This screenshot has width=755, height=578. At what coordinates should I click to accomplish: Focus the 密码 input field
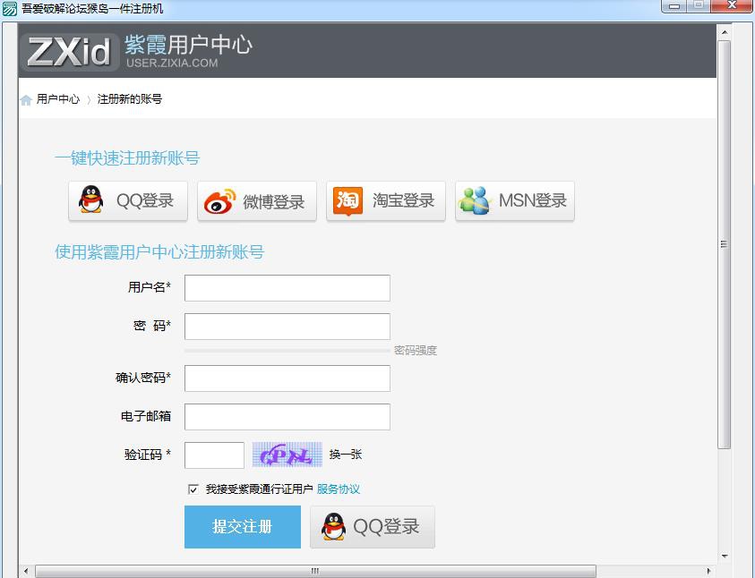(x=287, y=327)
